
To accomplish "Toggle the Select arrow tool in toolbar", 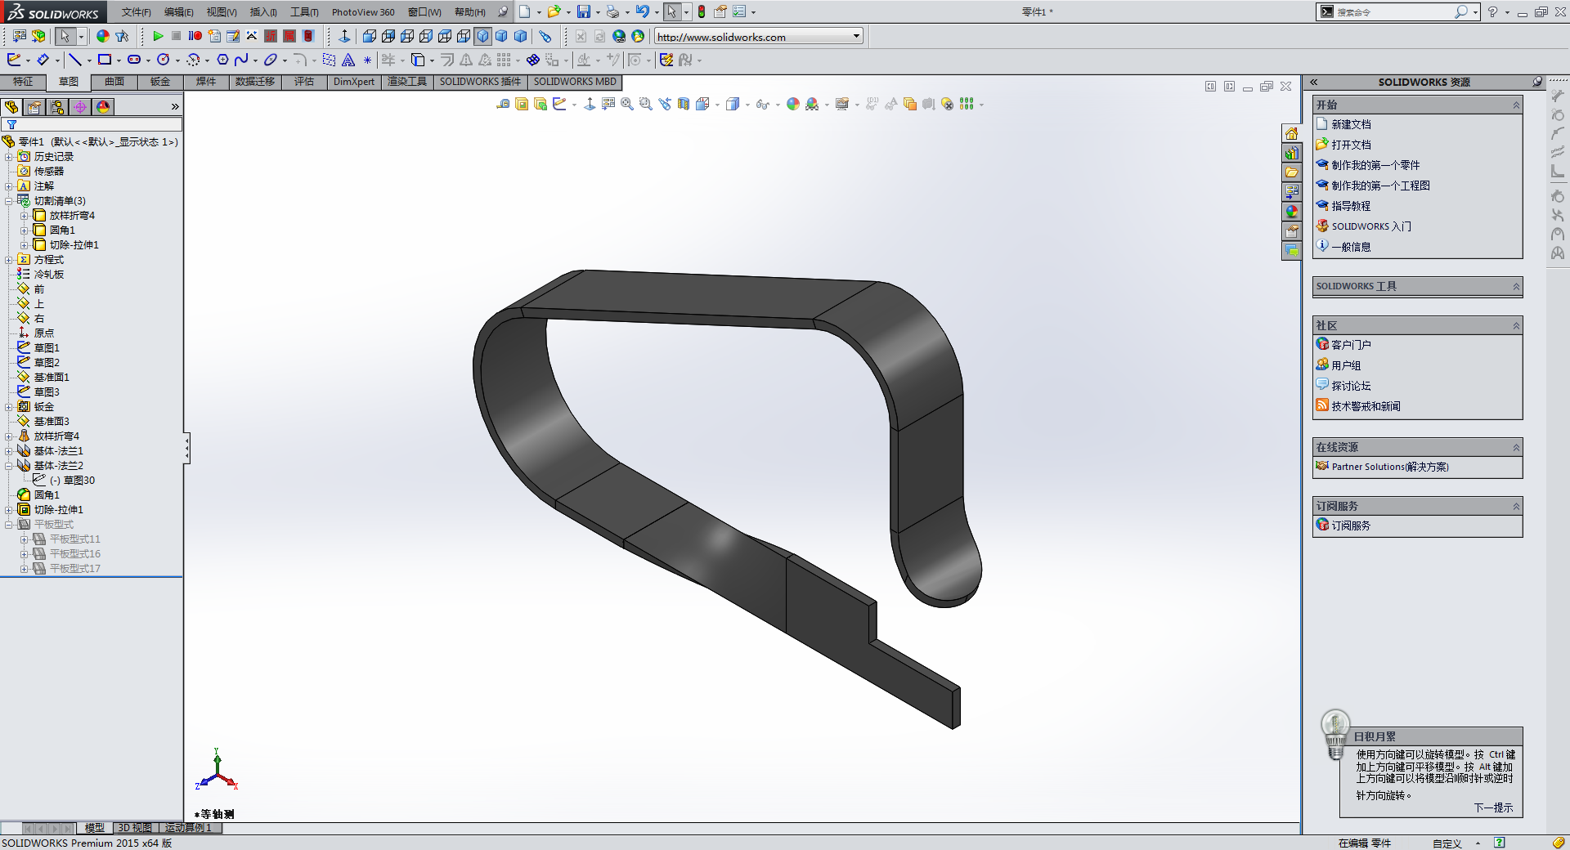I will coord(65,36).
